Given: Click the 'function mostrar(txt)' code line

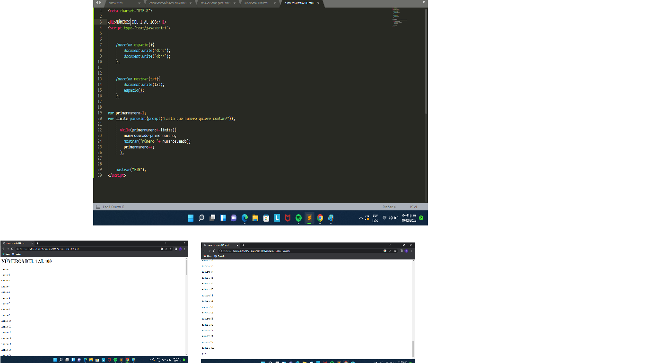Looking at the screenshot, I should pyautogui.click(x=139, y=79).
